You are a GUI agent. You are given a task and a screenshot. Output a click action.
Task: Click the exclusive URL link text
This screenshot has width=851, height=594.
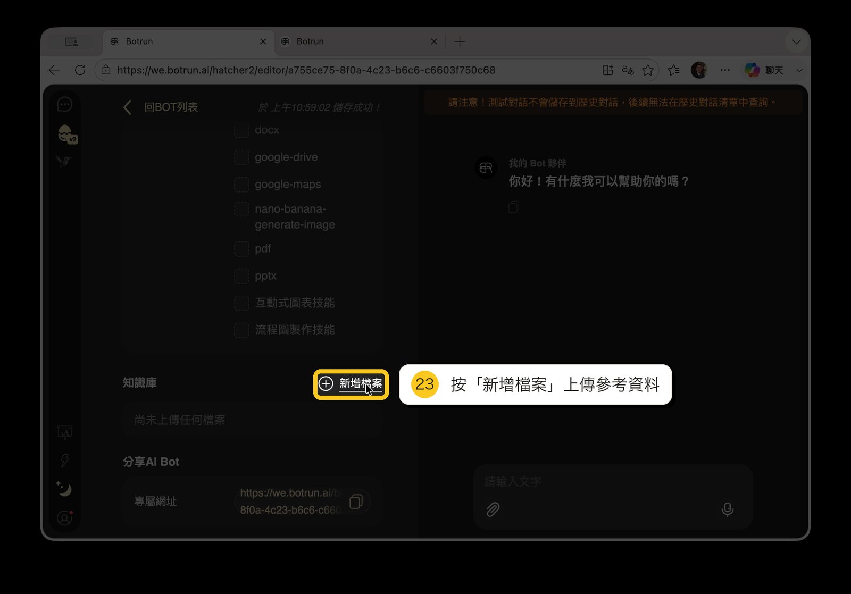[290, 501]
